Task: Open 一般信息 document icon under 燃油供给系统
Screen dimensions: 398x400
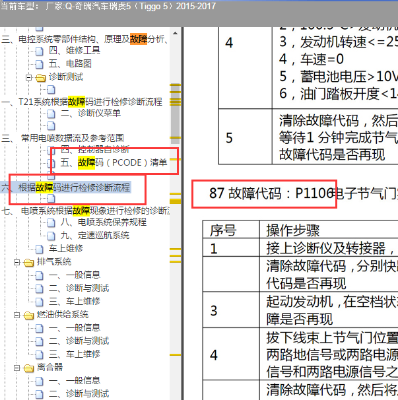Action: (x=40, y=328)
